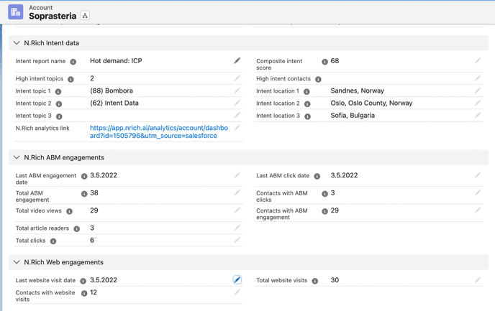Select the (88) Bombora topic value
Image resolution: width=495 pixels, height=311 pixels.
(x=112, y=90)
